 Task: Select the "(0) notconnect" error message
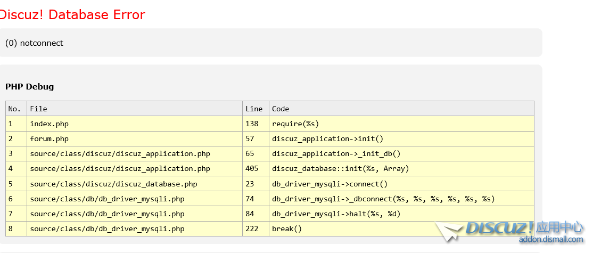tap(35, 43)
